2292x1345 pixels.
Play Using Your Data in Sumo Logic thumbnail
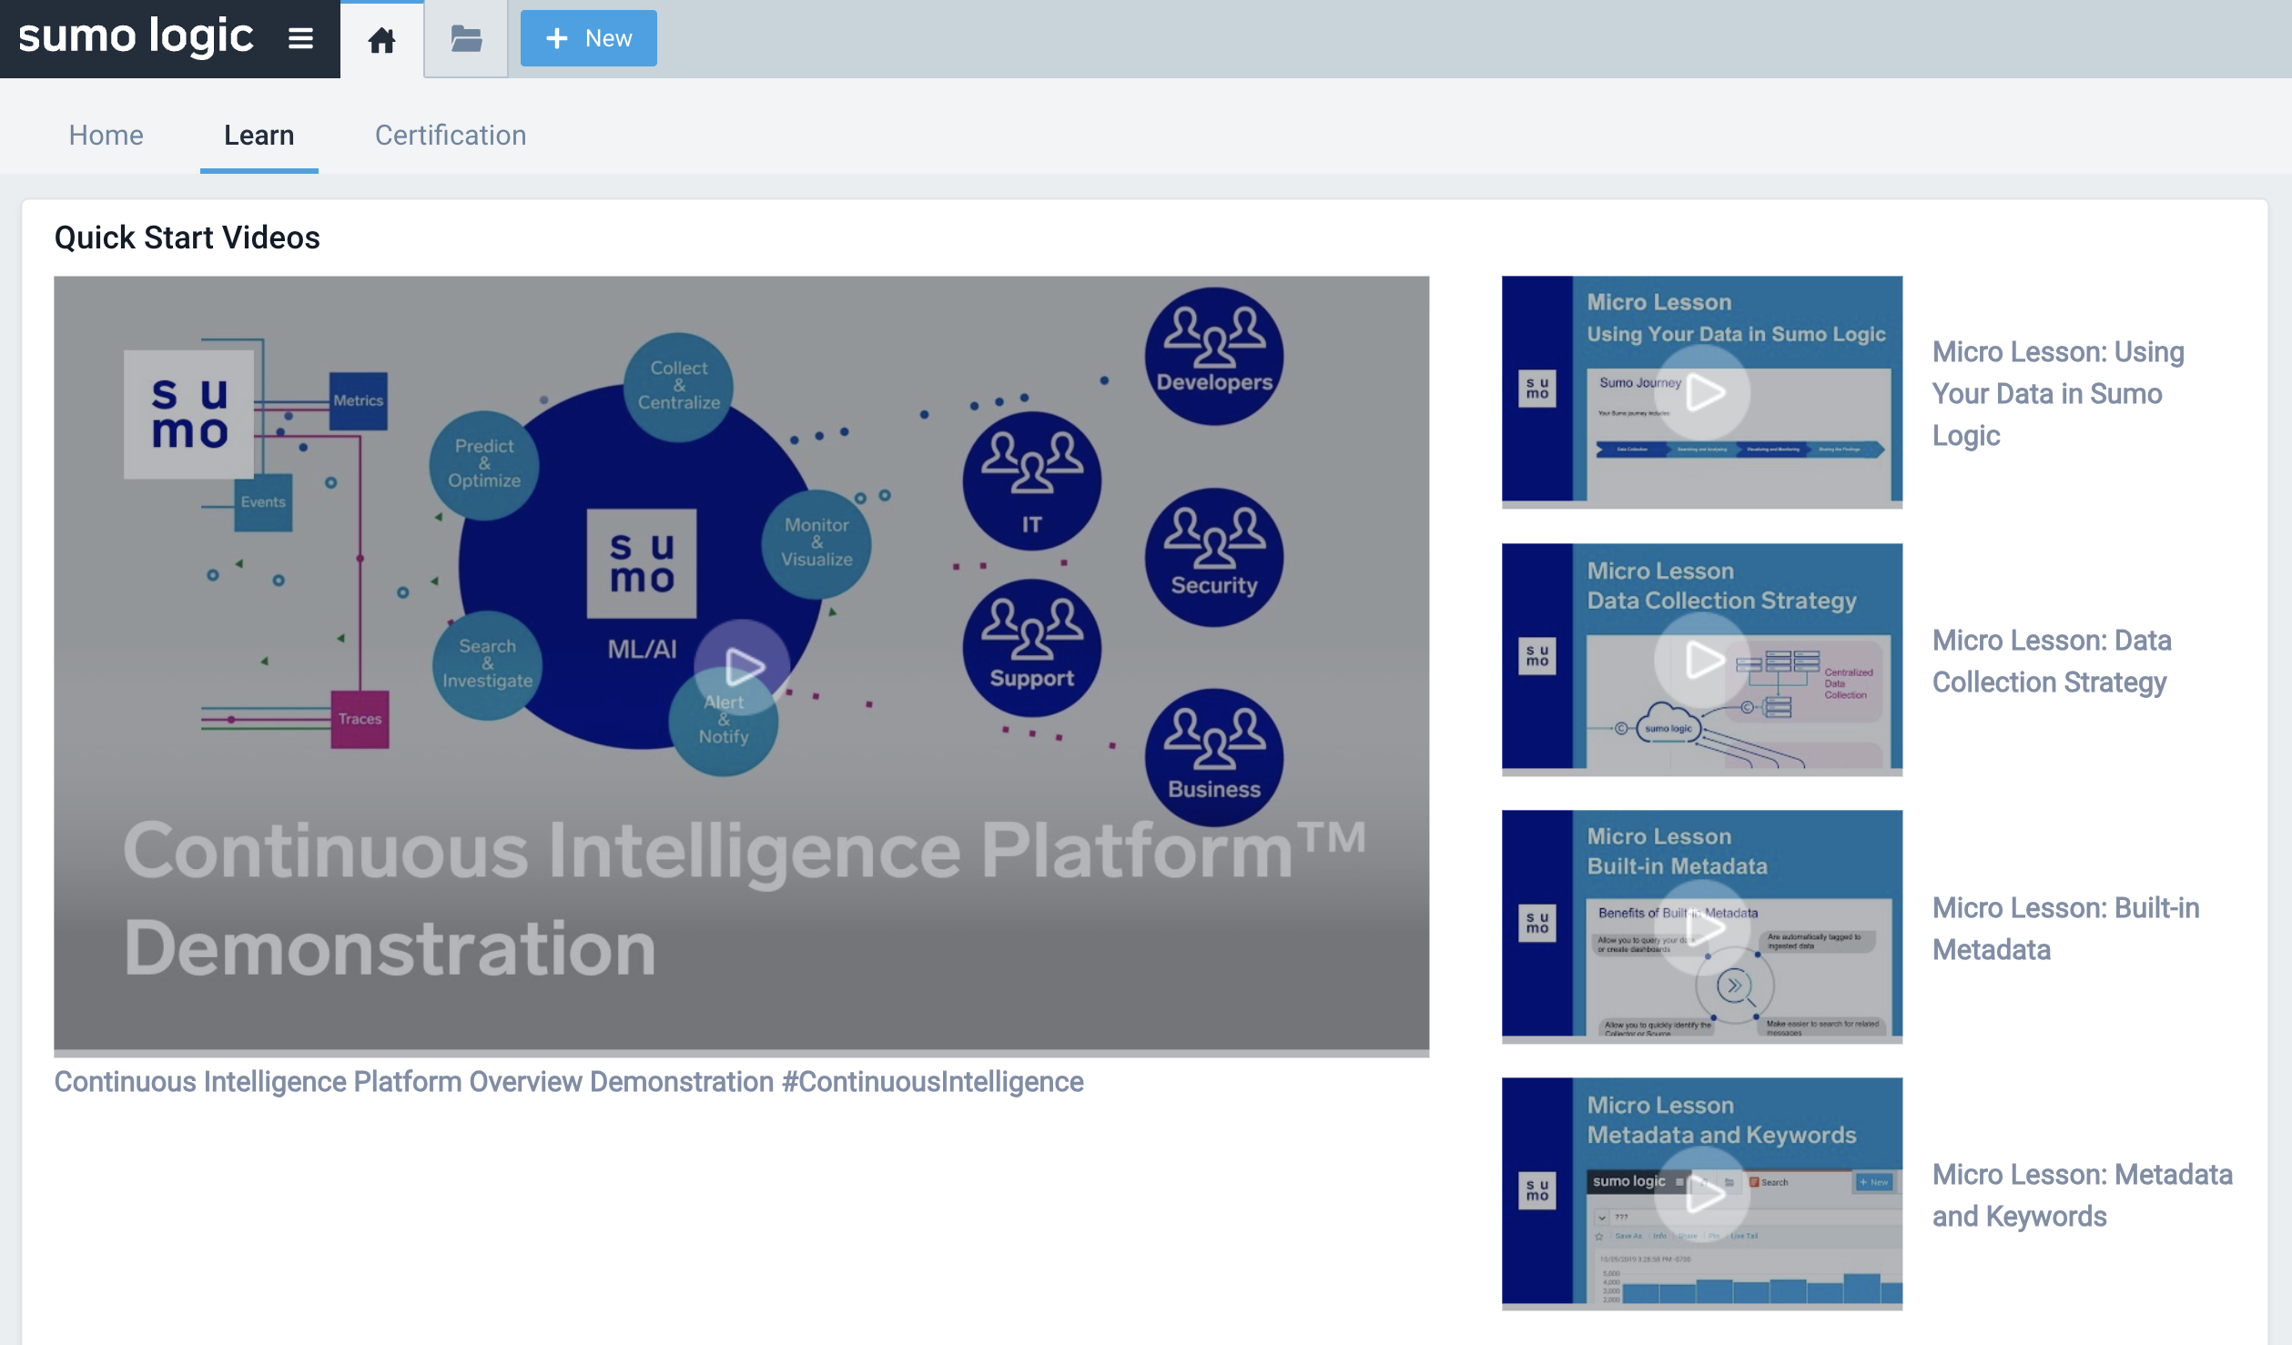[x=1702, y=392]
